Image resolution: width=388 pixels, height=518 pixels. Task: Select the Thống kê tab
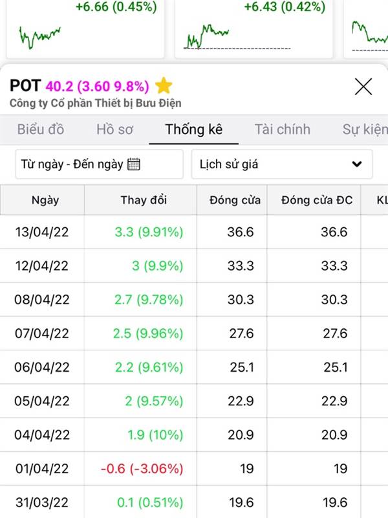pos(193,129)
